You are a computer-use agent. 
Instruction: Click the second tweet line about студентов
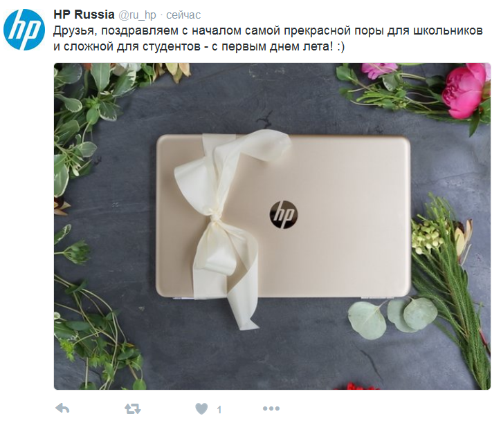199,46
